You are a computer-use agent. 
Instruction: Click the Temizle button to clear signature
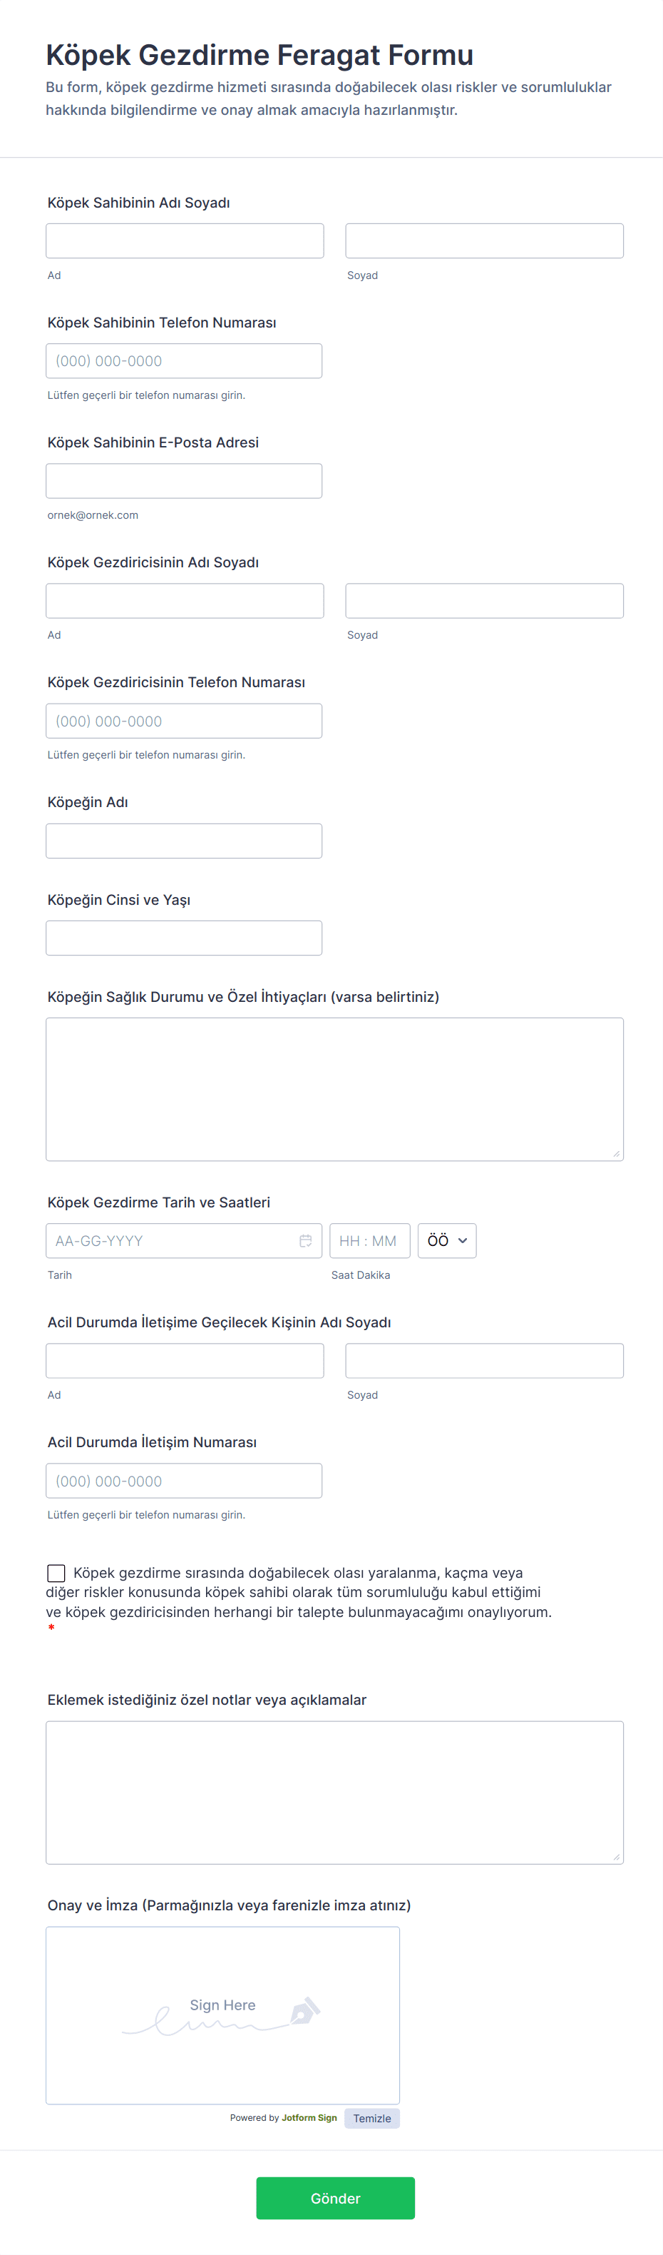[x=371, y=2117]
